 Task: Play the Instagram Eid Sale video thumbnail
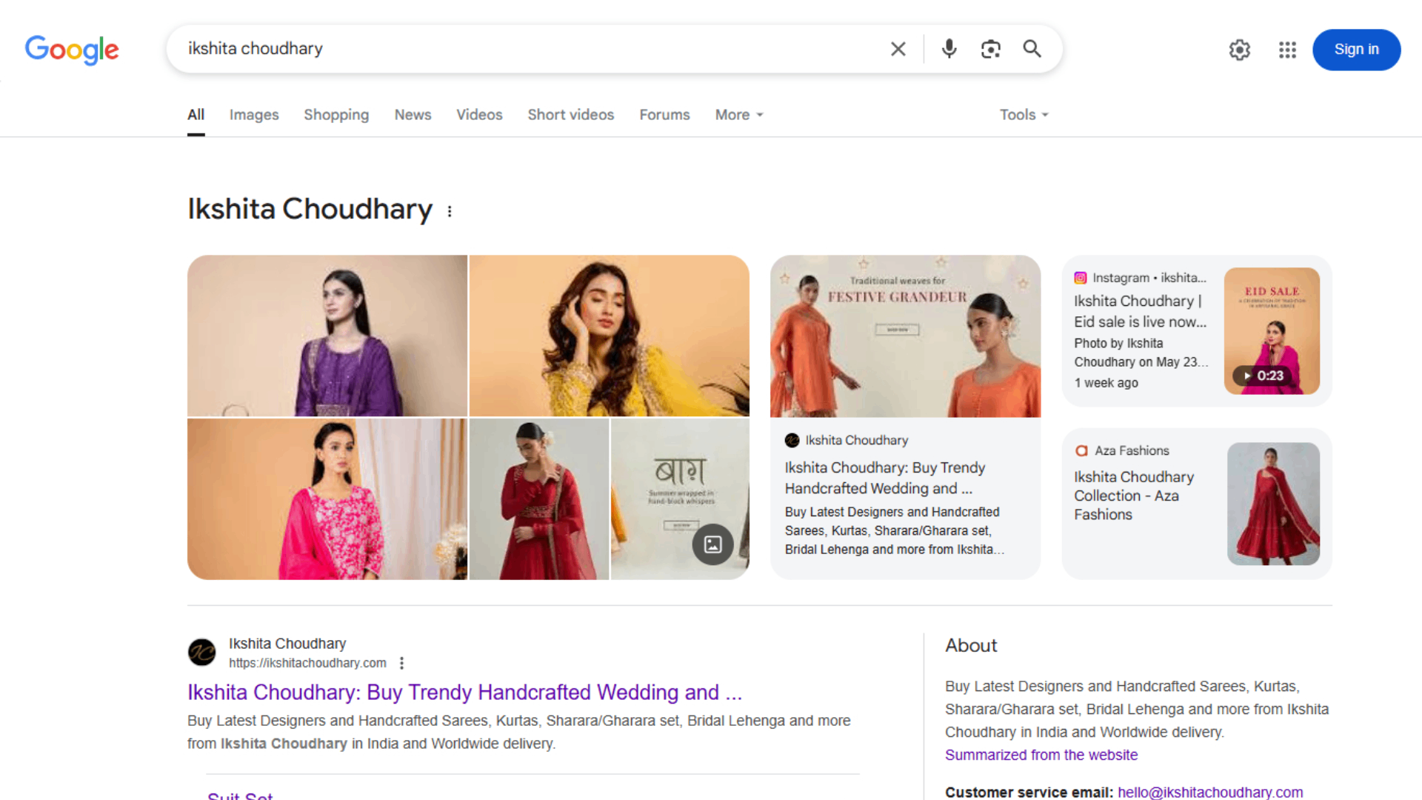tap(1271, 331)
